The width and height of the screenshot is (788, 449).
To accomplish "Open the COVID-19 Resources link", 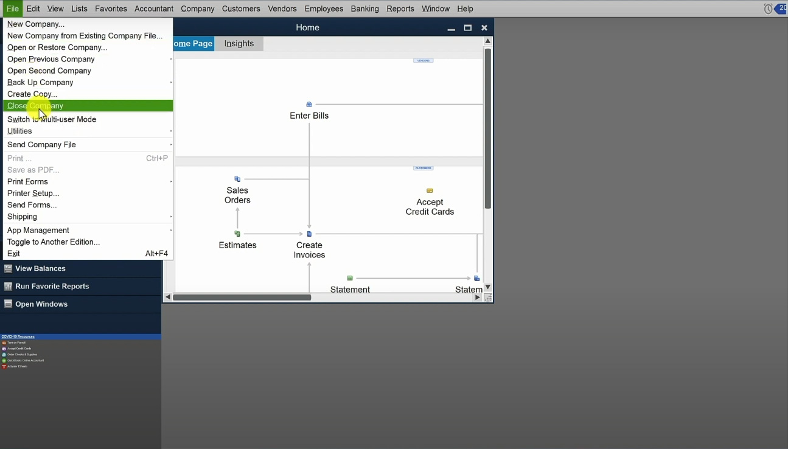I will tap(18, 336).
